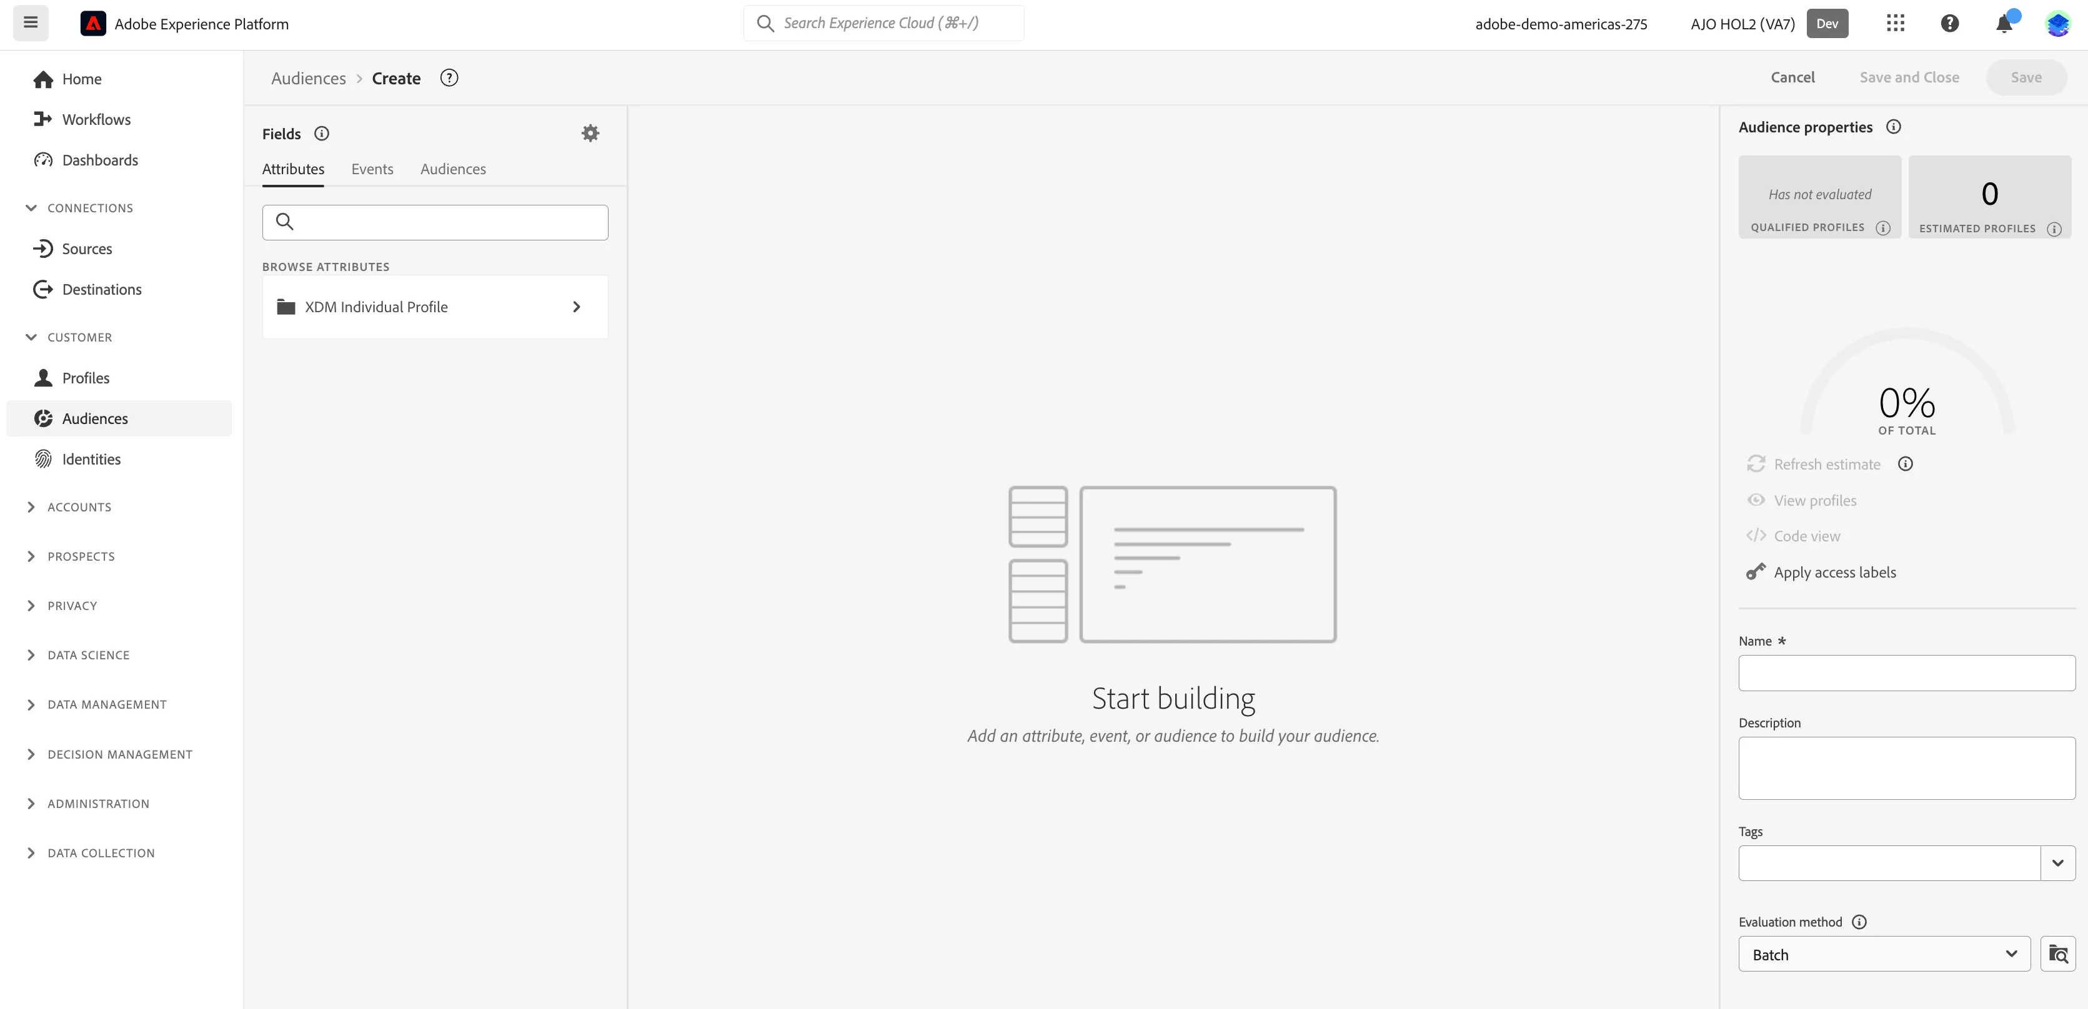Click the Code view brackets icon

tap(1756, 535)
